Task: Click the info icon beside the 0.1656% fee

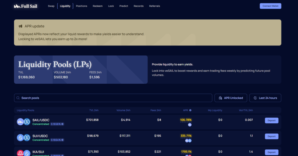Action: point(62,124)
